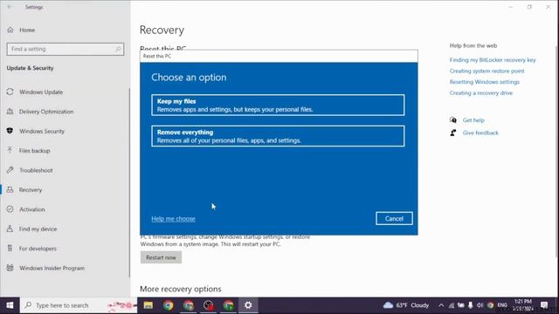Click the For developers icon
The height and width of the screenshot is (314, 559).
click(10, 249)
